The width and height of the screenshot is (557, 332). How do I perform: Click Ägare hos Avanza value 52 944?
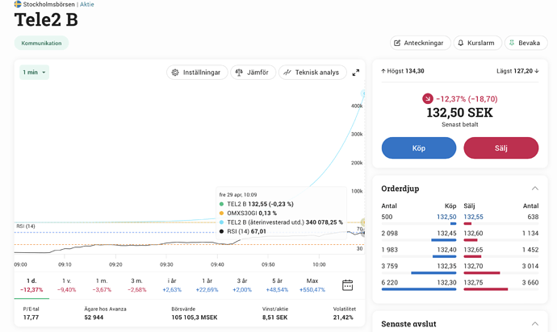click(x=94, y=317)
